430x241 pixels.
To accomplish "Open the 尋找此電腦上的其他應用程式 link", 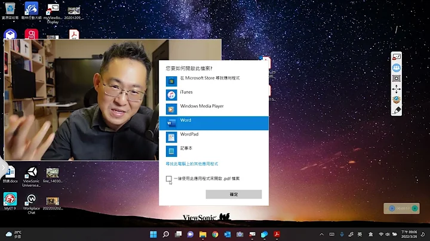I will click(x=192, y=164).
